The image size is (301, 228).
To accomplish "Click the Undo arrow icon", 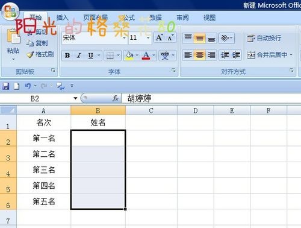I will click(28, 86).
